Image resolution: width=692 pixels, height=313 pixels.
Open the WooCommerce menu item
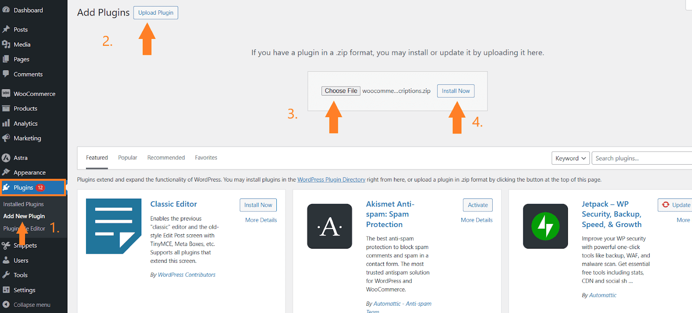tap(34, 94)
